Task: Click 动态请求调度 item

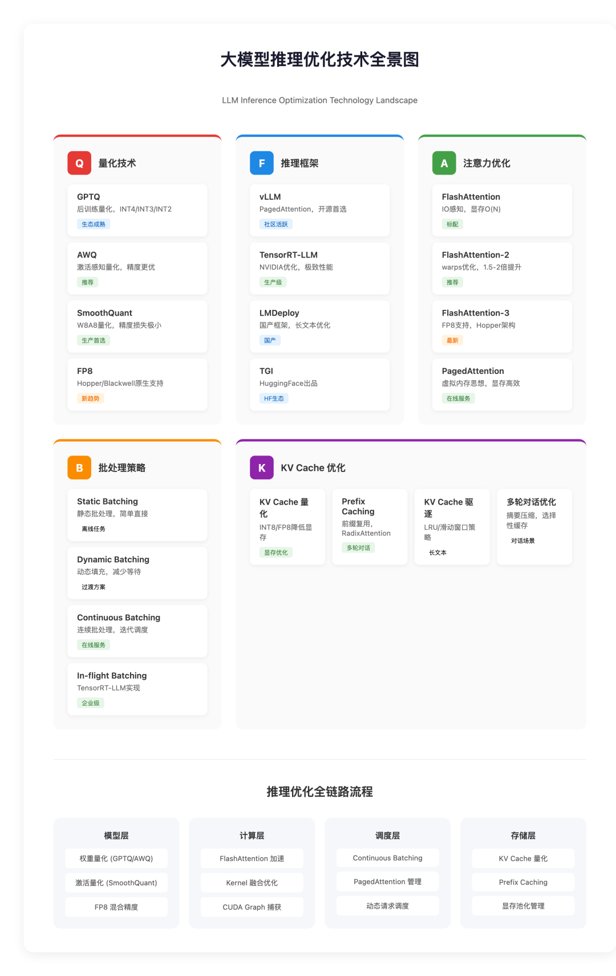Action: pos(388,906)
